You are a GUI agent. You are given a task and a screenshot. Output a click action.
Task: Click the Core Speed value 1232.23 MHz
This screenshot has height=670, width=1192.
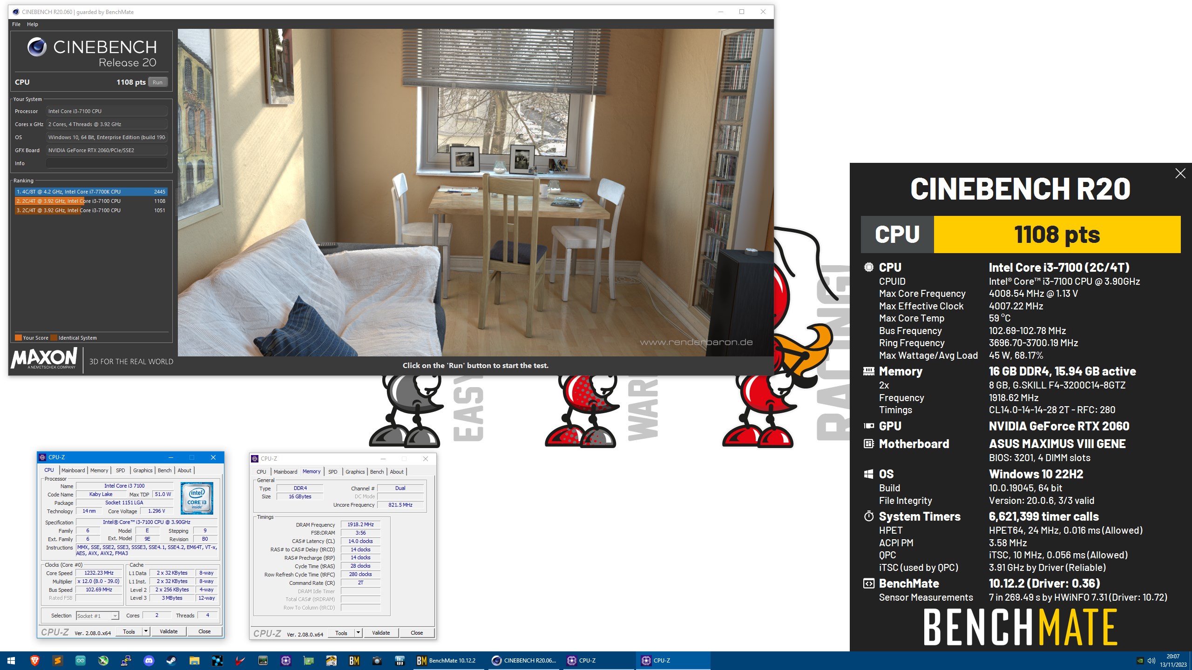click(99, 573)
